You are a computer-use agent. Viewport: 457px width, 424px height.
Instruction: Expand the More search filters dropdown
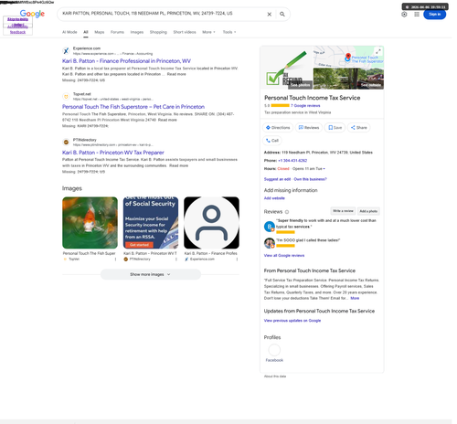click(x=208, y=32)
